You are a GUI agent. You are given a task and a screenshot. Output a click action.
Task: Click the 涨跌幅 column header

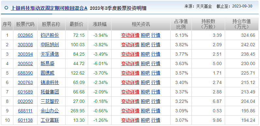[99, 24]
